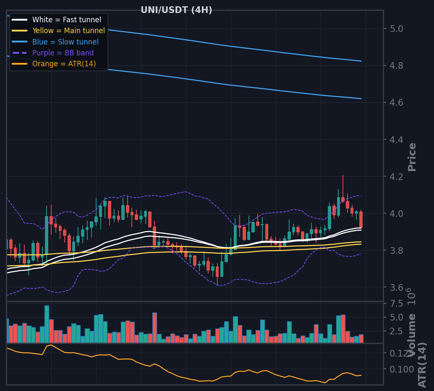Click the 4.4 price axis label
Image resolution: width=434 pixels, height=391 pixels.
pos(396,140)
